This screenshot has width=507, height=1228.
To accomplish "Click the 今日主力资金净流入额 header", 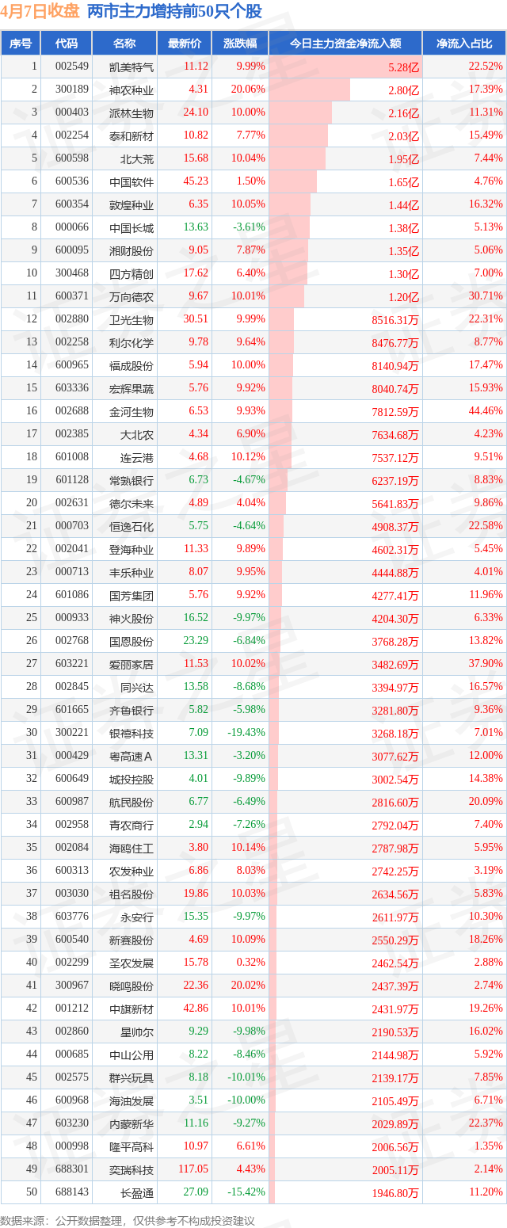I will pyautogui.click(x=345, y=44).
